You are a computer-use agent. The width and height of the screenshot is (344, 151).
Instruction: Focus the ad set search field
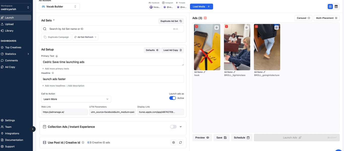coord(113,29)
